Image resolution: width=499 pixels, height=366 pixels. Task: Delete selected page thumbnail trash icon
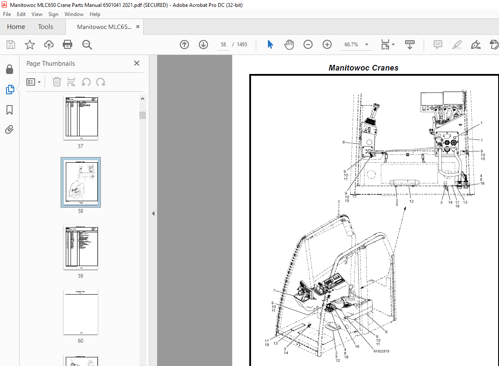[57, 82]
